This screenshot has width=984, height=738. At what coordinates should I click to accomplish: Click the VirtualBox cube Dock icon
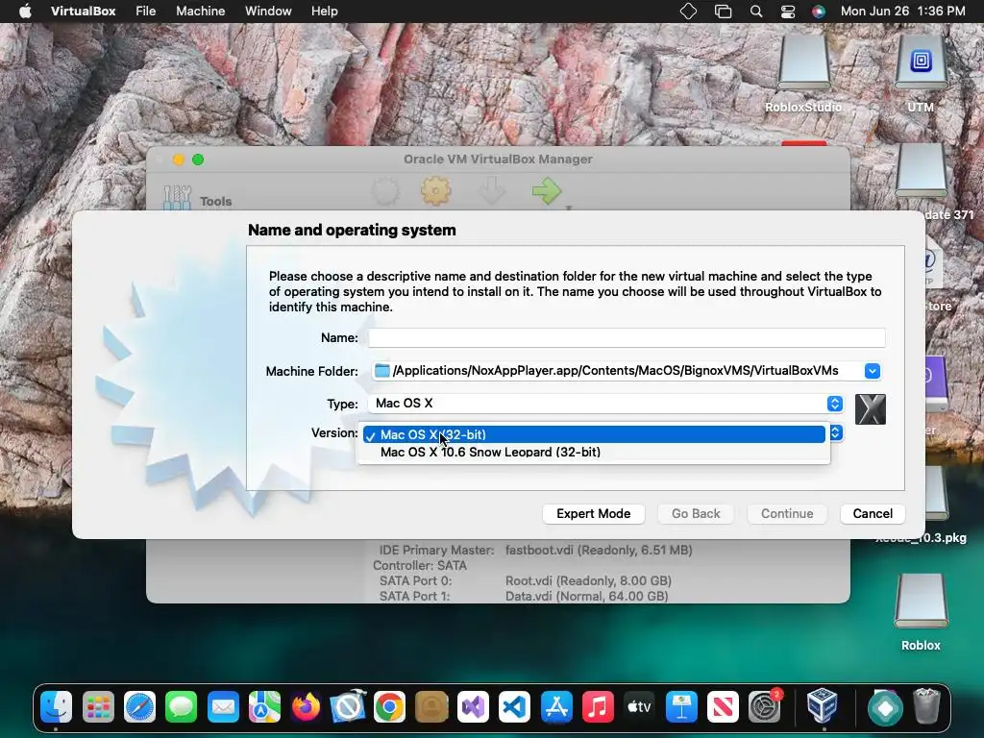pyautogui.click(x=822, y=706)
